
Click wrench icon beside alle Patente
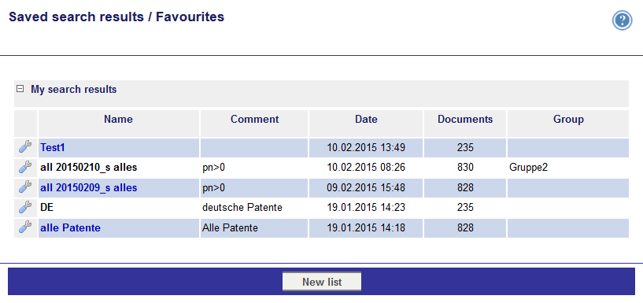click(25, 227)
